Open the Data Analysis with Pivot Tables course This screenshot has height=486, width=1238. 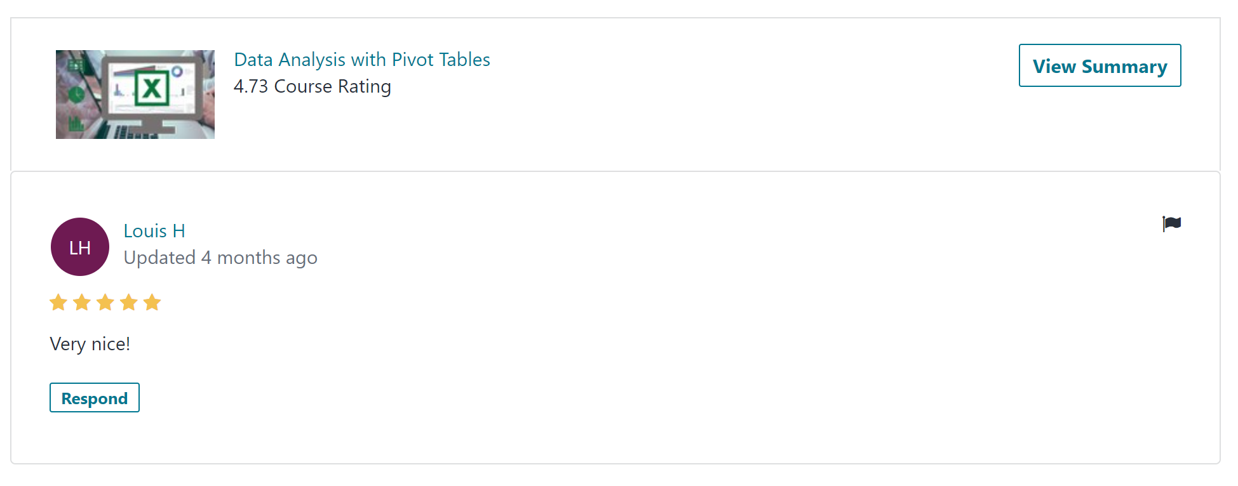[362, 60]
